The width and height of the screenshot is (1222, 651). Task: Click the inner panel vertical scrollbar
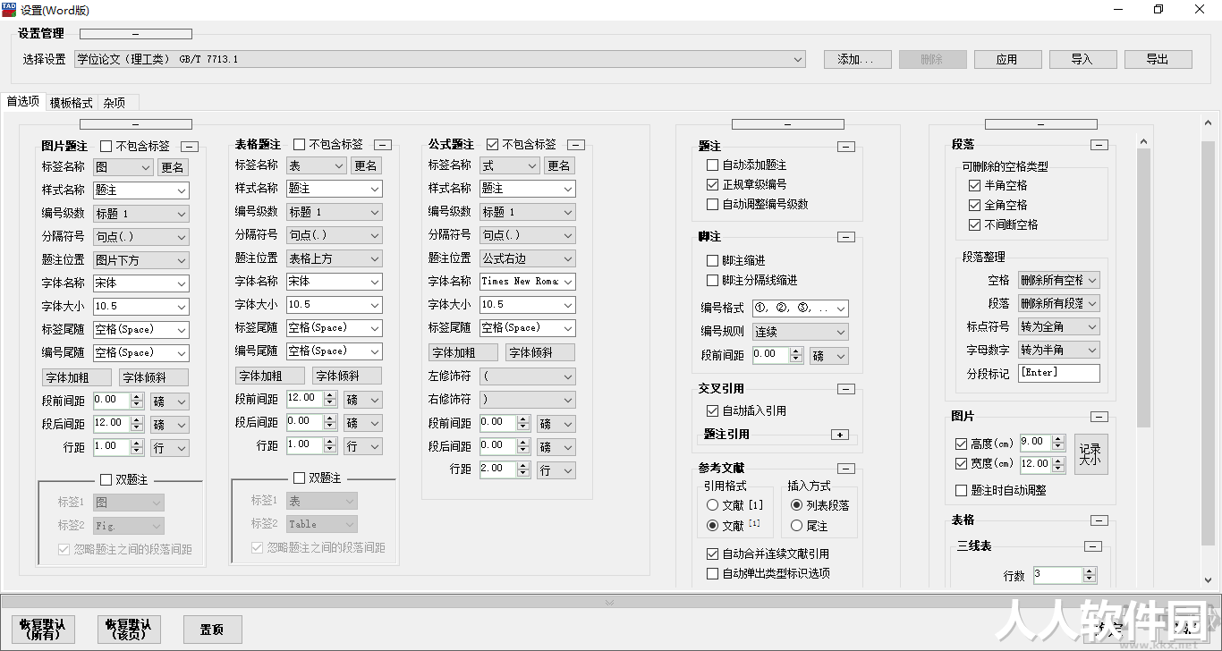(1143, 286)
